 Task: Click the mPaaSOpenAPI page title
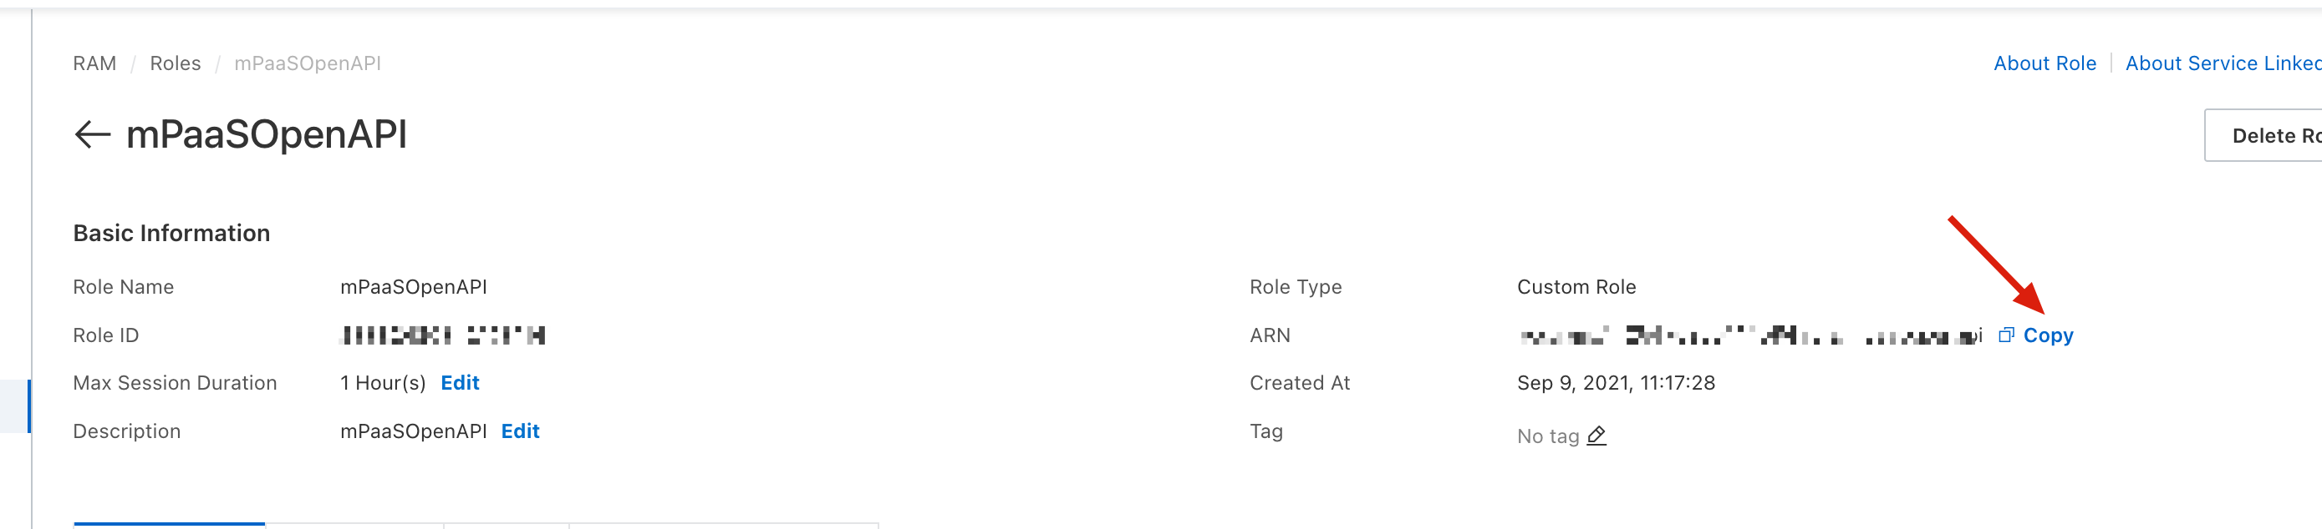(x=267, y=135)
